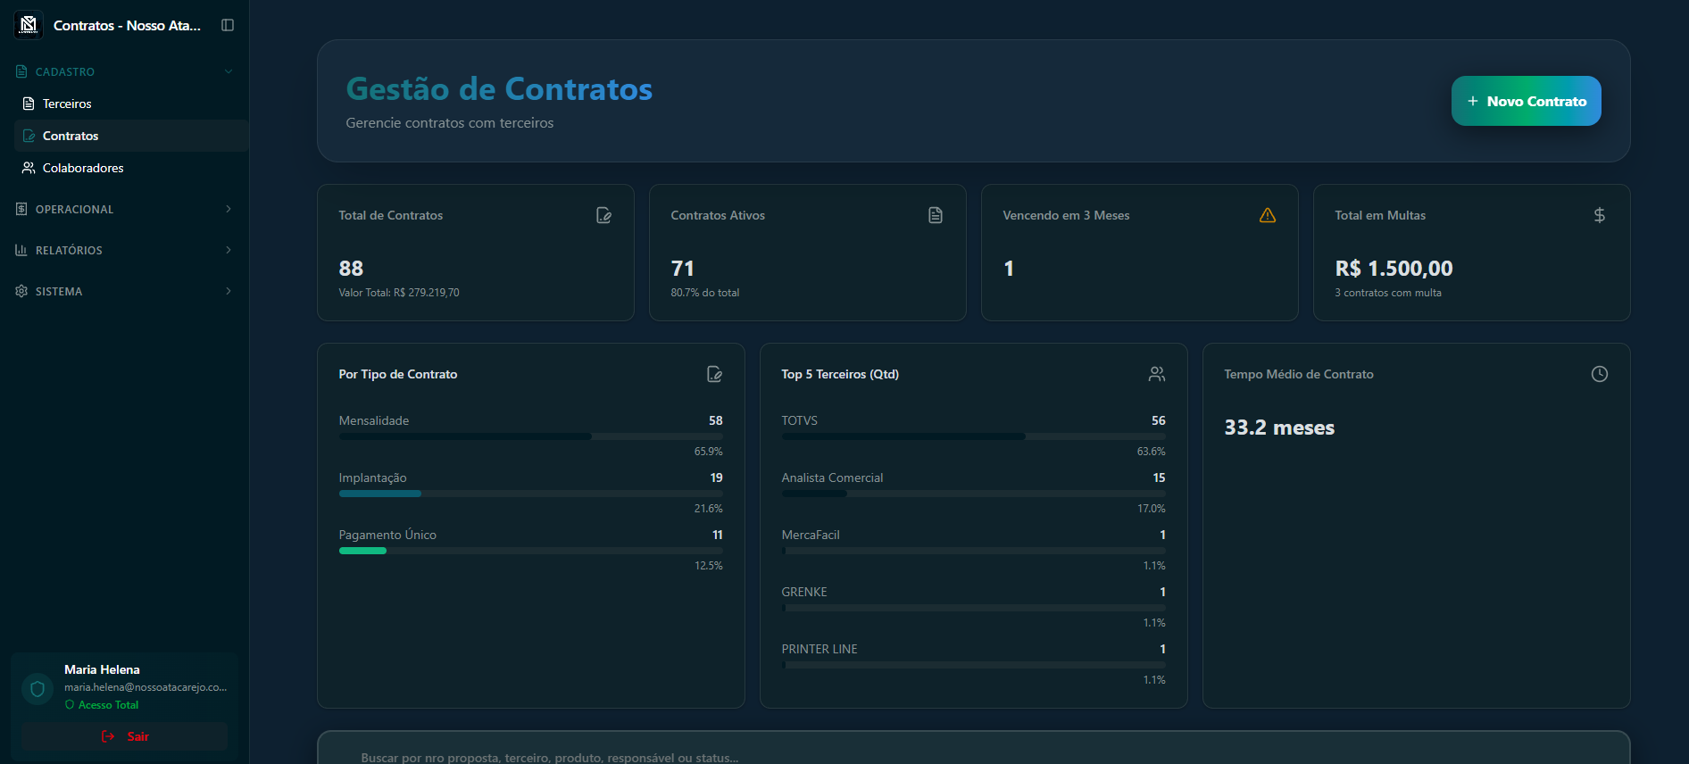
Task: Click the maria.helena email address
Action: tap(146, 687)
